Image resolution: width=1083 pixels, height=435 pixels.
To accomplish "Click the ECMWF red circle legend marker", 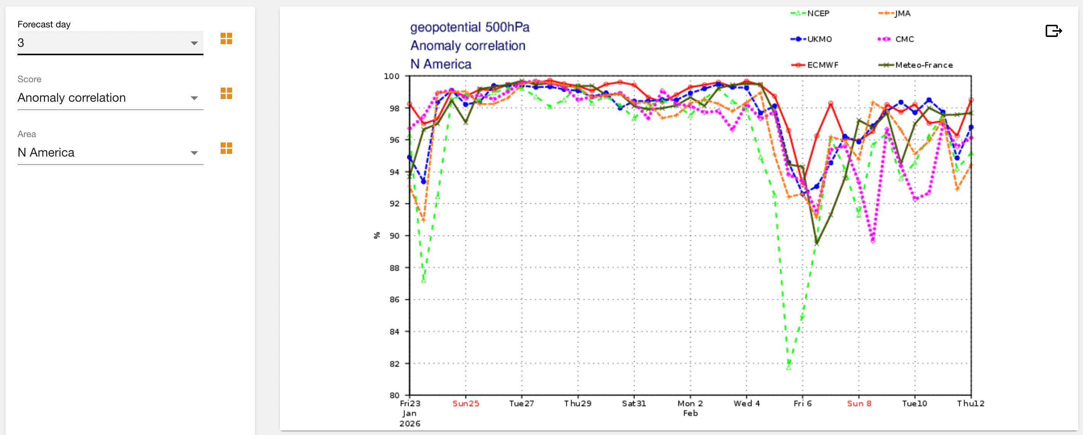I will click(x=798, y=65).
